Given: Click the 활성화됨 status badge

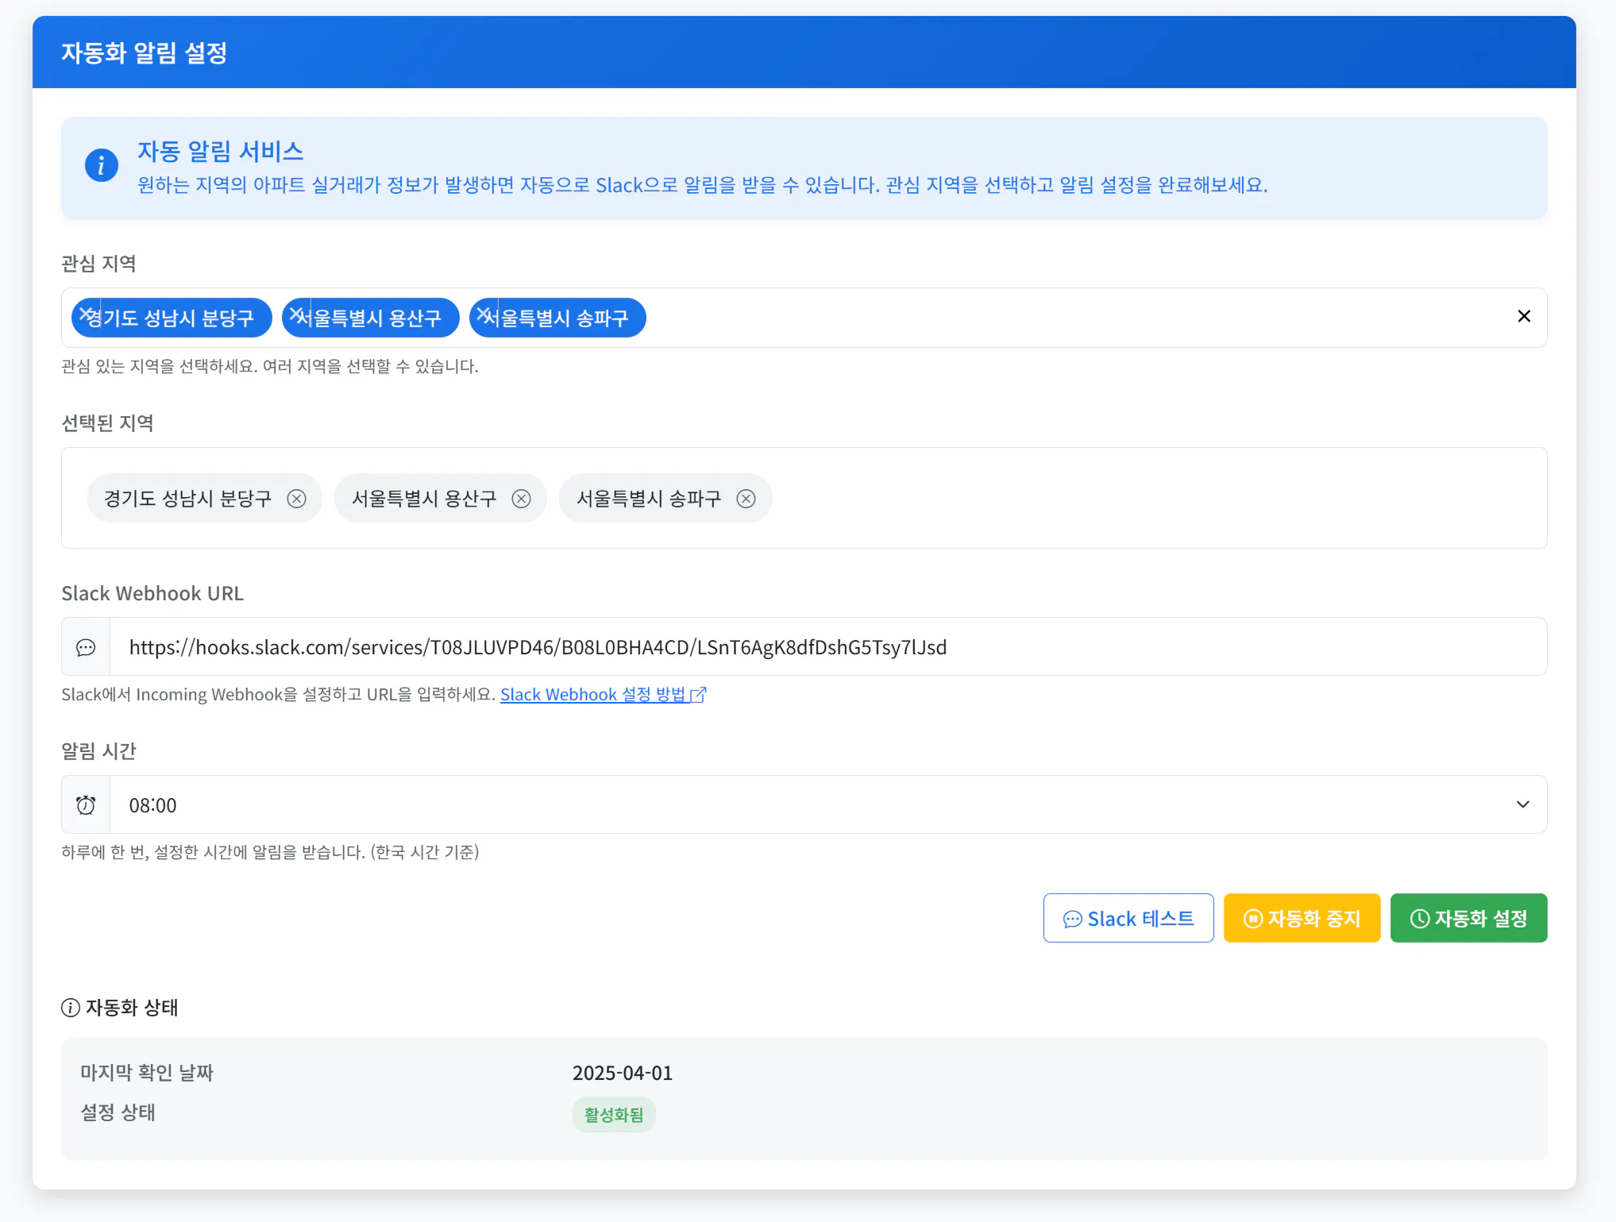Looking at the screenshot, I should click(x=613, y=1115).
